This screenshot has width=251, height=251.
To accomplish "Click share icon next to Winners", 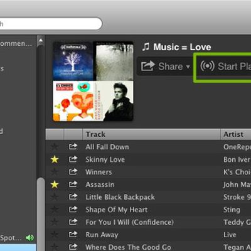I will pyautogui.click(x=73, y=171).
